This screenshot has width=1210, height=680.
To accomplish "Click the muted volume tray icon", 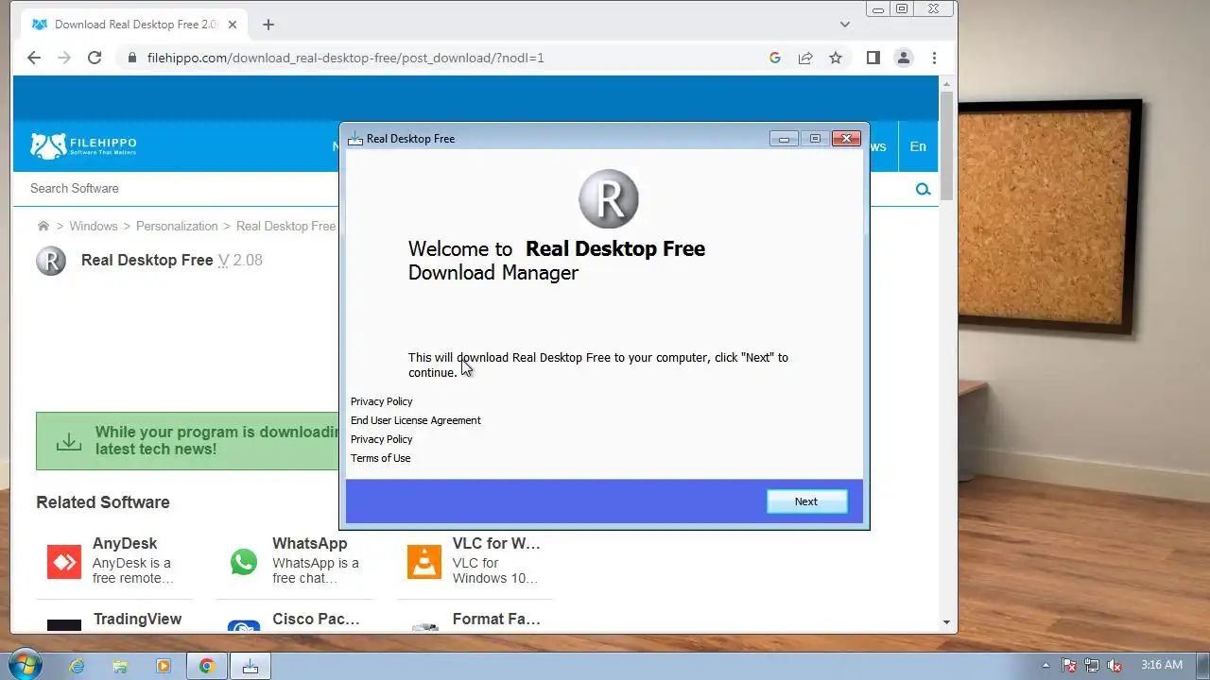I will 1115,666.
